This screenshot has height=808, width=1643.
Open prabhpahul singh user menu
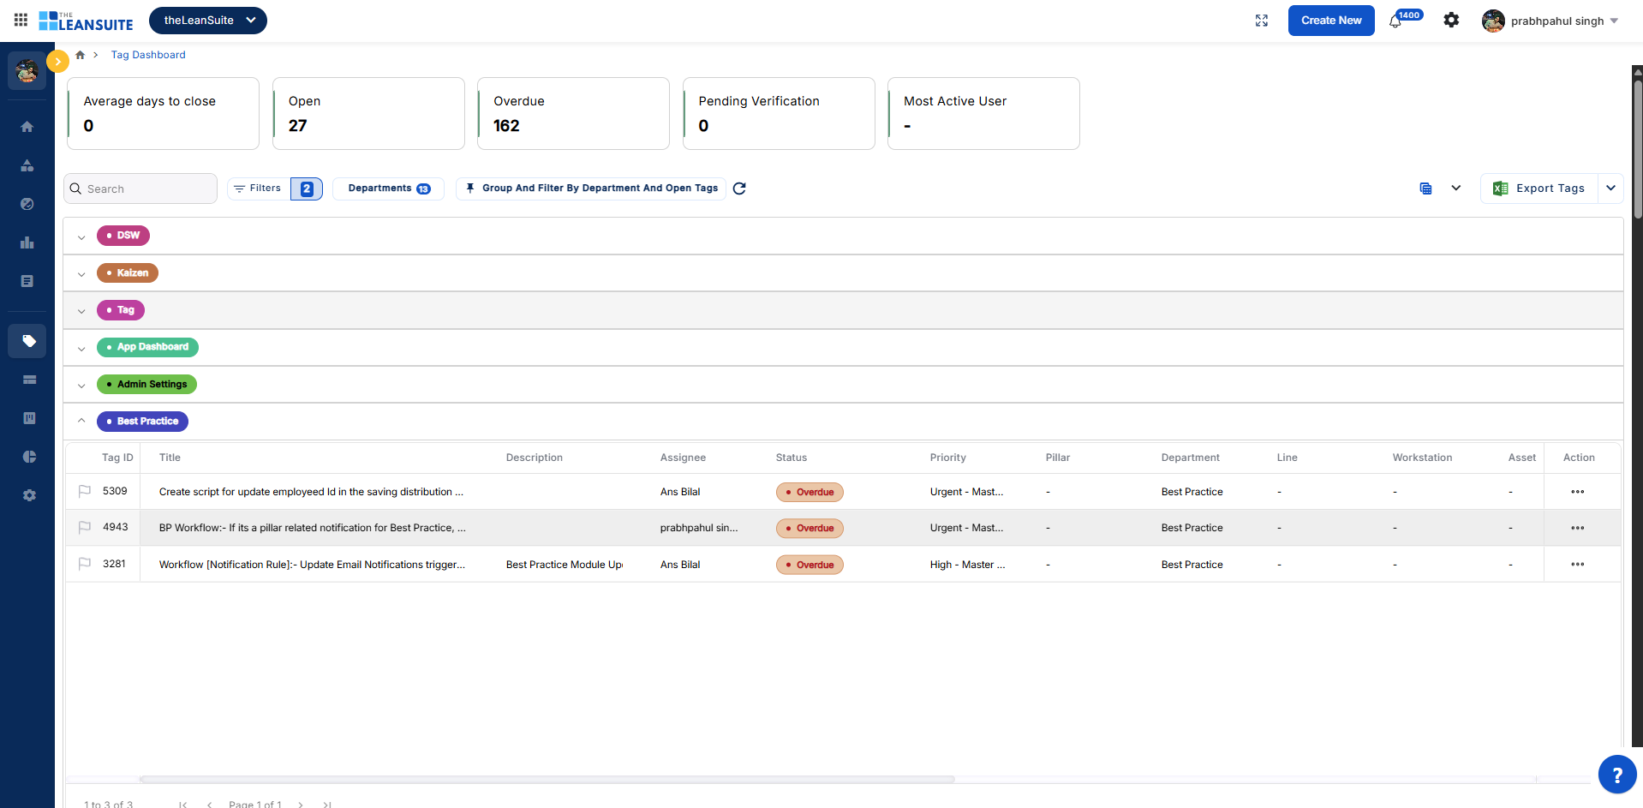tap(1550, 21)
